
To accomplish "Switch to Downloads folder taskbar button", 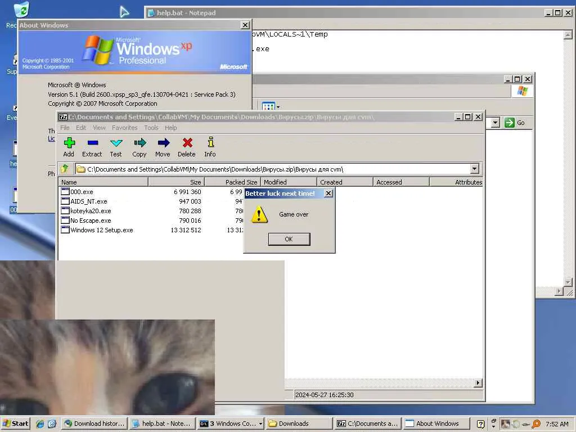I will tap(299, 424).
